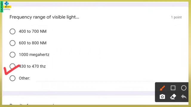Select the orange brush drawing tool
191x107 pixels.
[x=162, y=88]
